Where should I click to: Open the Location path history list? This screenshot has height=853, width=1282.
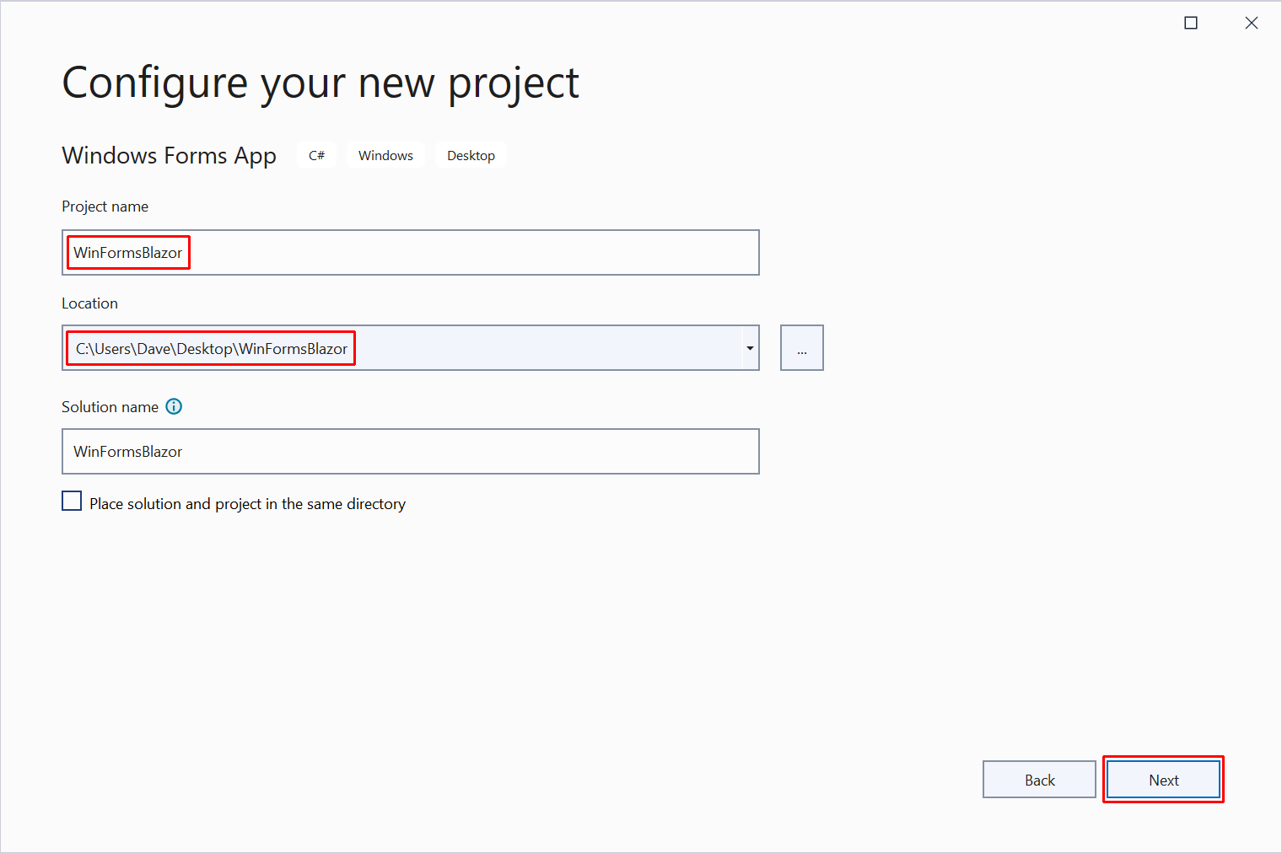(x=749, y=347)
